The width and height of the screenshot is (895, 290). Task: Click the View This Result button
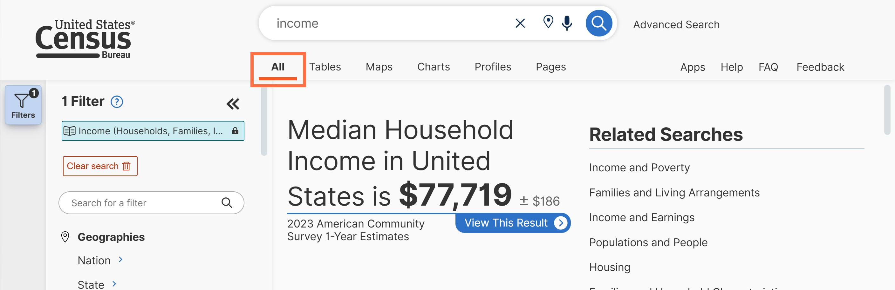(513, 223)
